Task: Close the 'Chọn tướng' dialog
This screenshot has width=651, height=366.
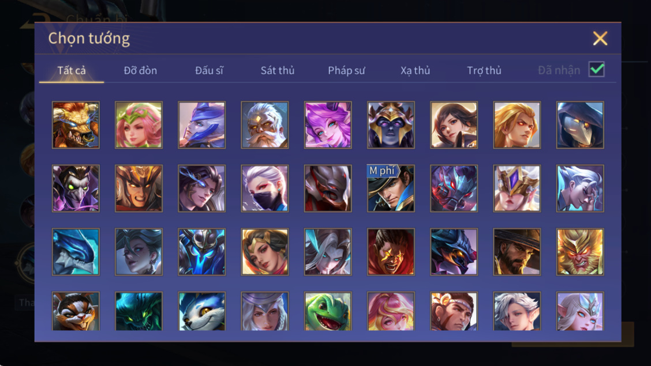Action: pyautogui.click(x=600, y=38)
